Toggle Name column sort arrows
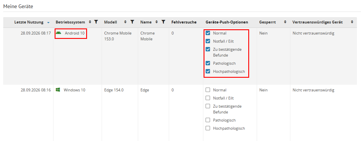 (157, 22)
